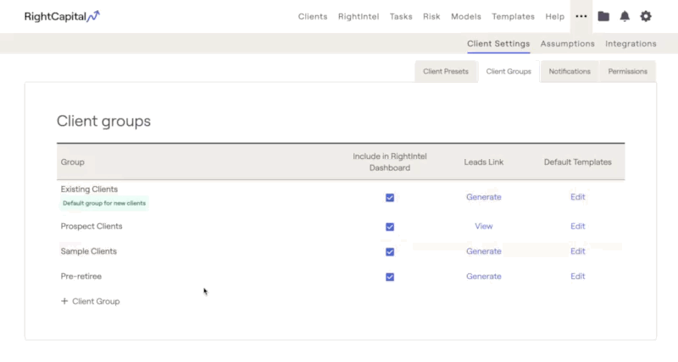The height and width of the screenshot is (362, 678).
Task: Open the settings gear icon
Action: (x=646, y=16)
